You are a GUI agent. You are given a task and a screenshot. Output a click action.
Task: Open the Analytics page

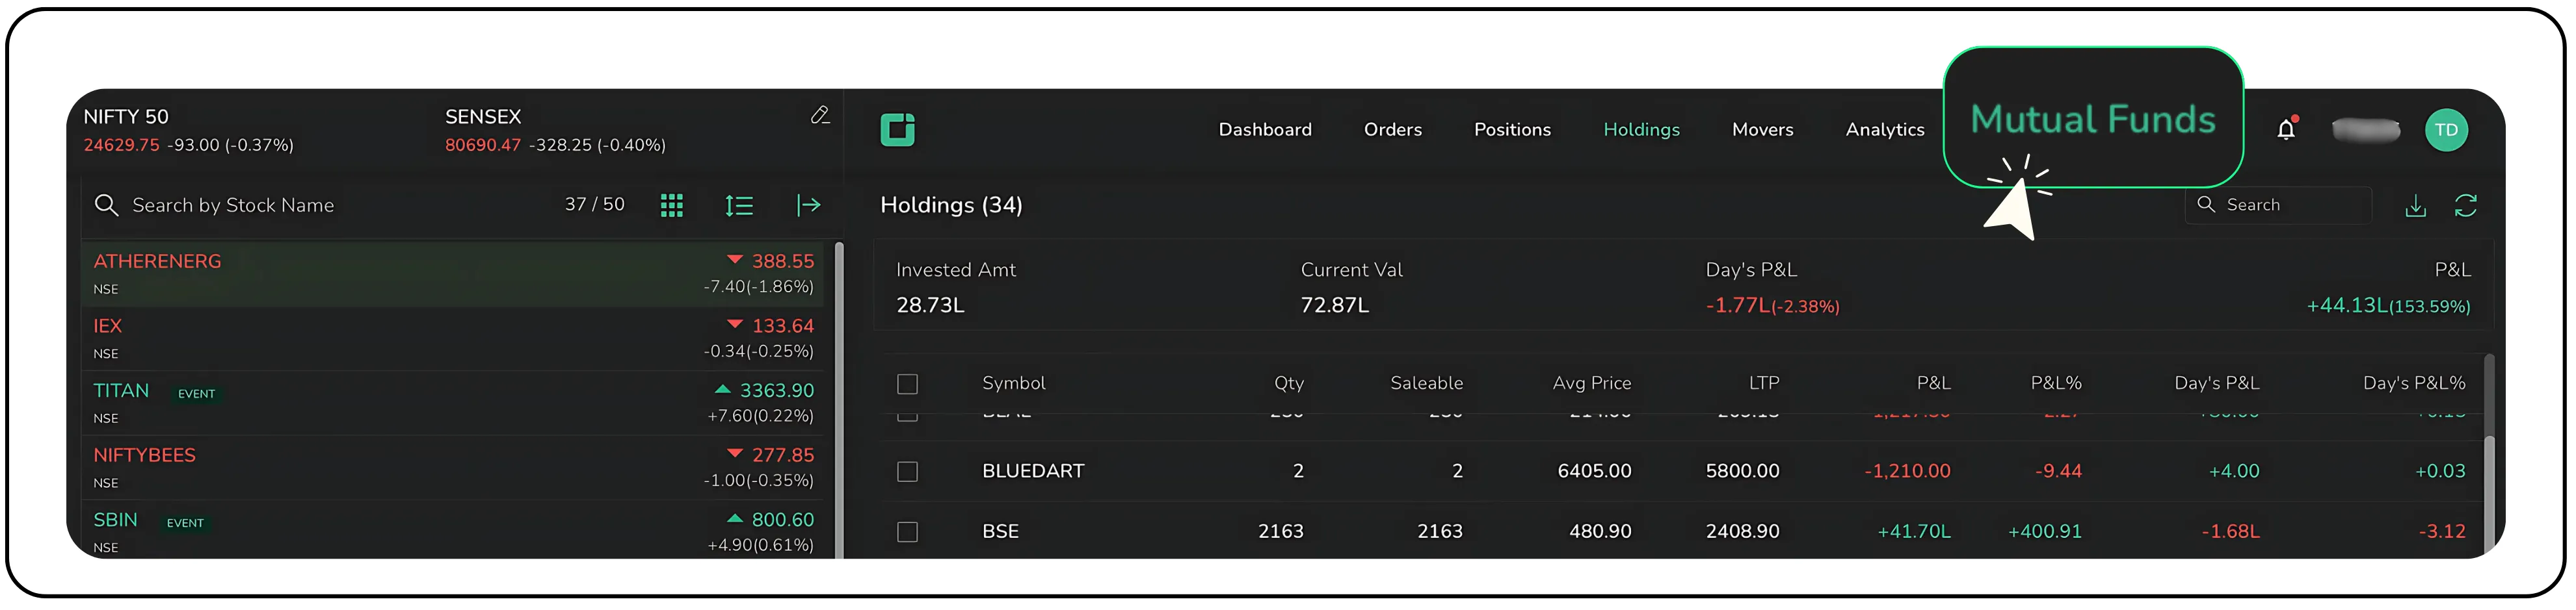tap(1884, 129)
